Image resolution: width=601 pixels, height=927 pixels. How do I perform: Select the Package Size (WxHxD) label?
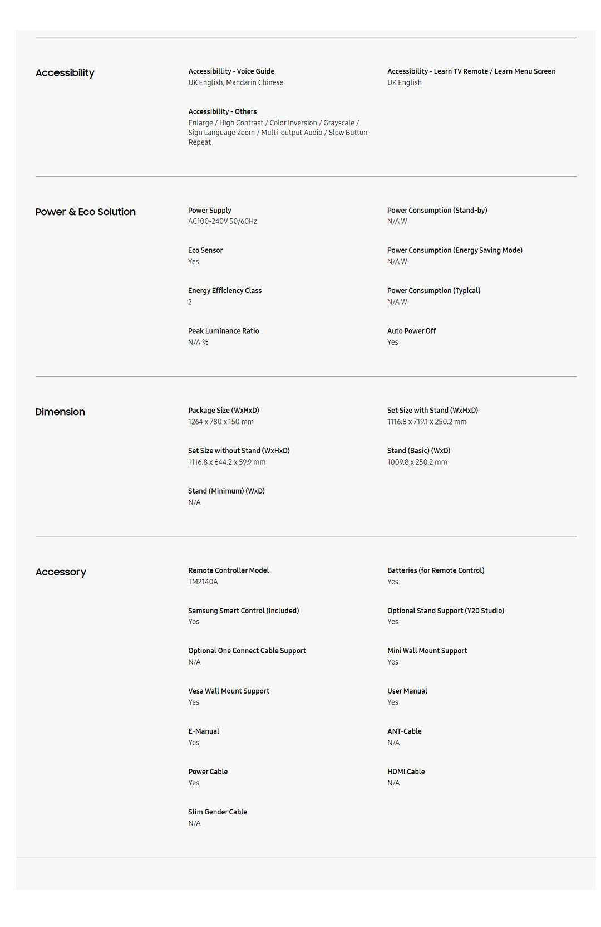(223, 411)
